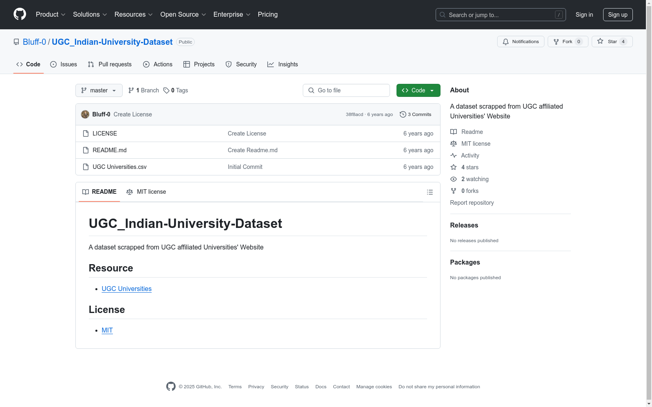Open commit hash 38f8acd
652x407 pixels.
(355, 114)
